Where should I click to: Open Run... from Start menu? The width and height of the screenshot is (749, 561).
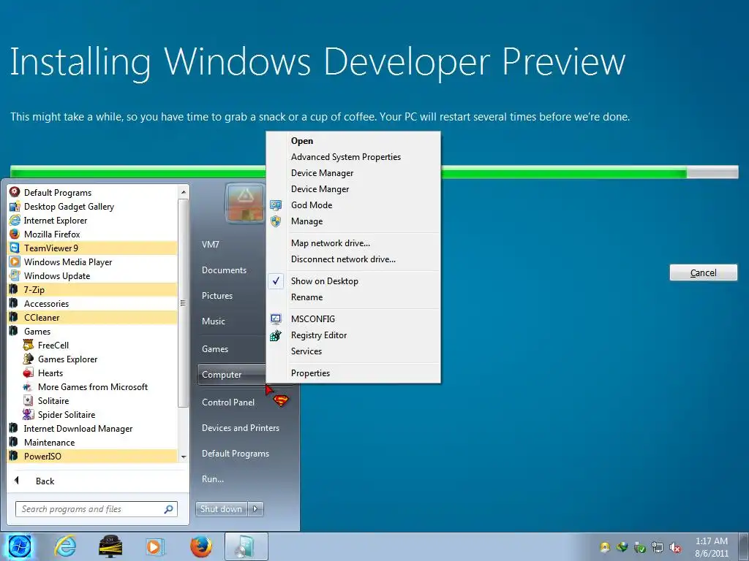(x=213, y=479)
